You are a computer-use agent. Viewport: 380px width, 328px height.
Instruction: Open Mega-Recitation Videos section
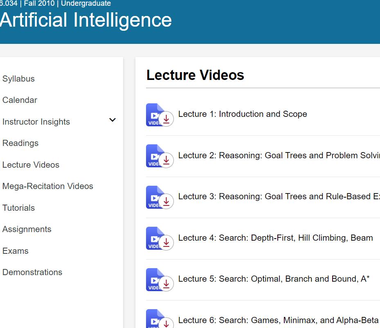pos(47,186)
